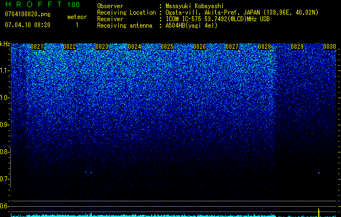Click the date stamp 07.04.10 08:20
Screen dimensions: 341x217
coord(28,25)
